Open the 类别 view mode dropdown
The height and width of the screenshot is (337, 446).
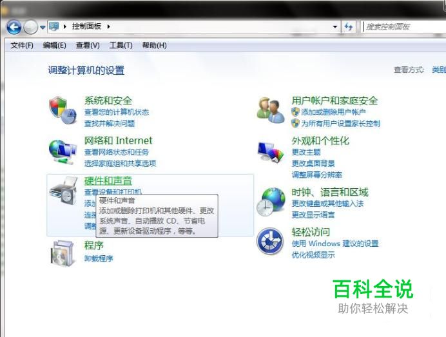[439, 70]
